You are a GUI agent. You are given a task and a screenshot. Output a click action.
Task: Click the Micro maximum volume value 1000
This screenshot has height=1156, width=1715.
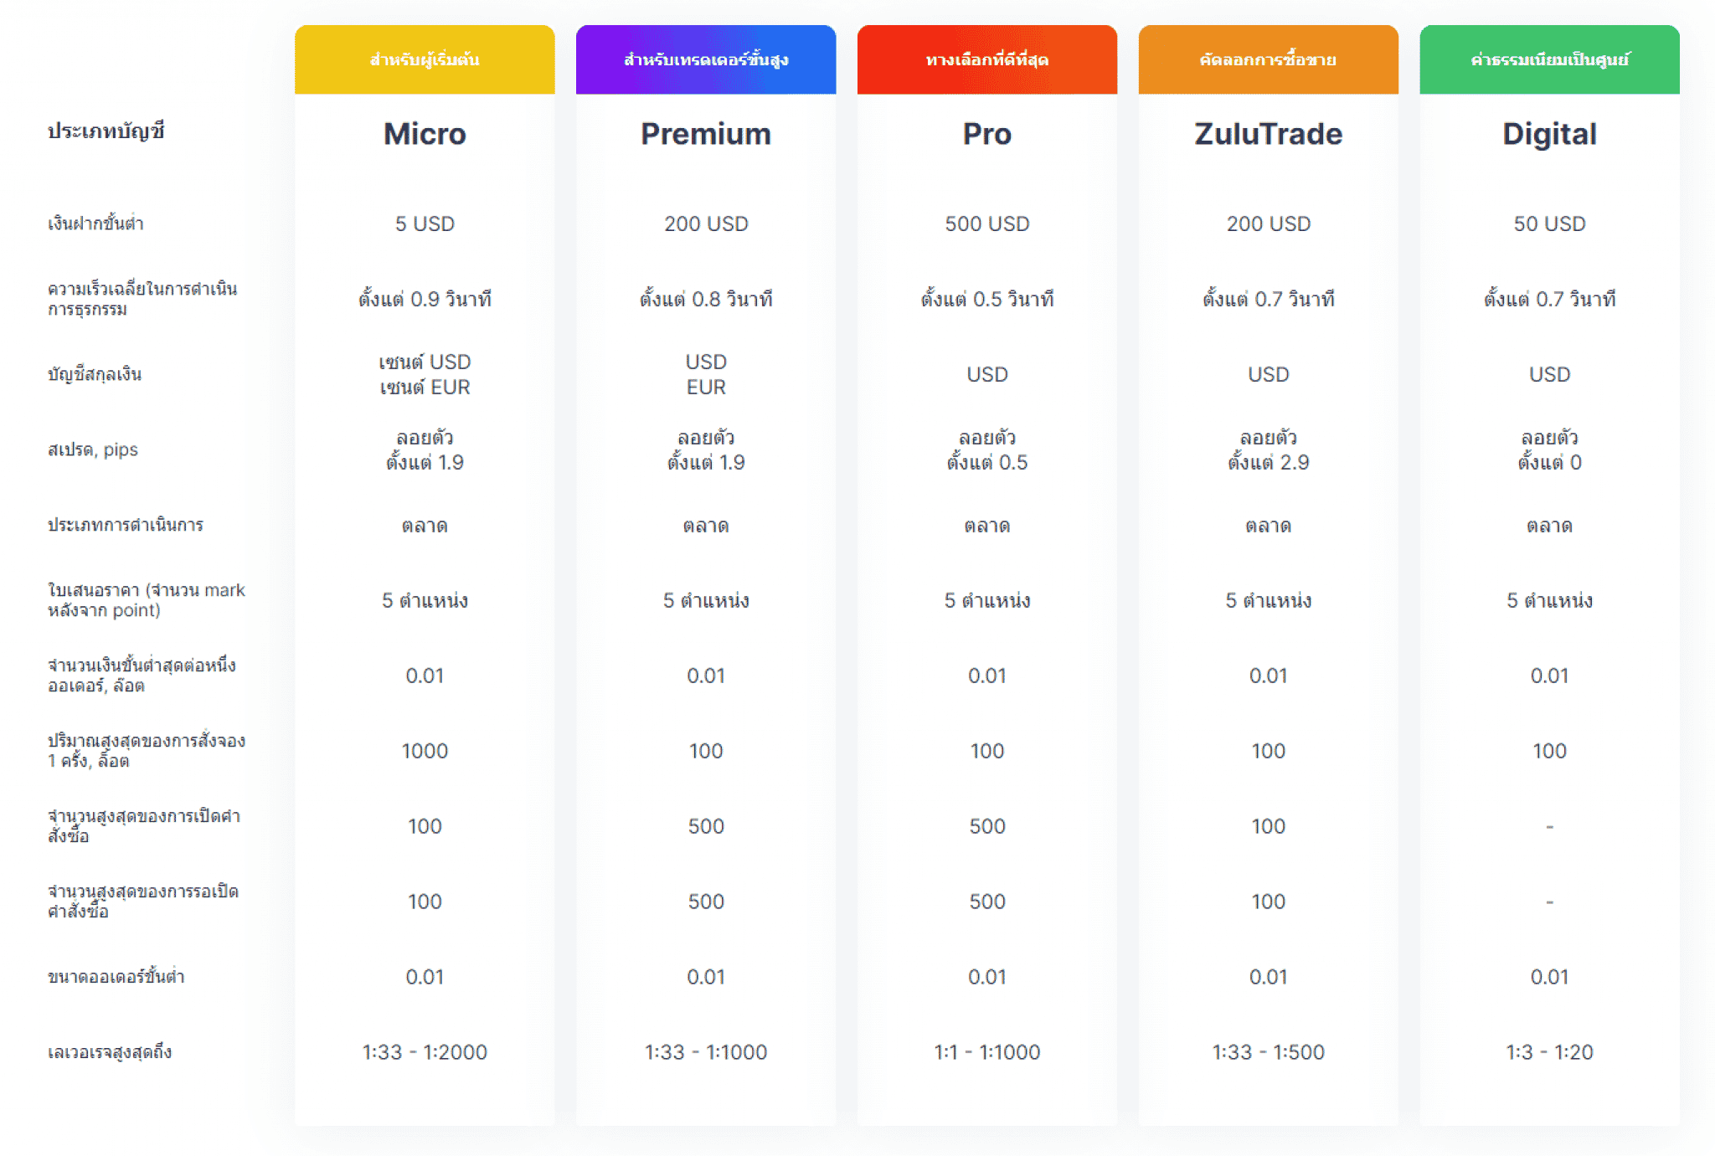(425, 751)
